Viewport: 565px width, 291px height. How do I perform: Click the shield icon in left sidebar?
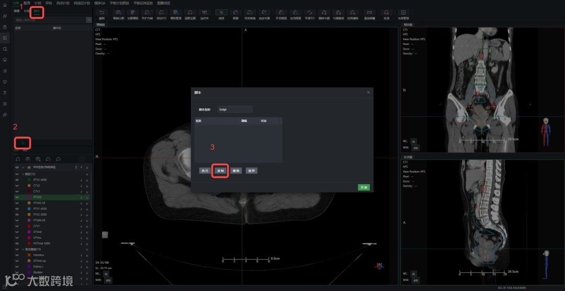5,82
